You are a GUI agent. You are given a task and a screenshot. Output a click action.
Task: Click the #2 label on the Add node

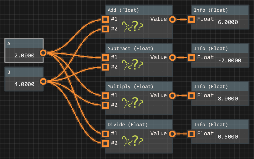(114, 29)
